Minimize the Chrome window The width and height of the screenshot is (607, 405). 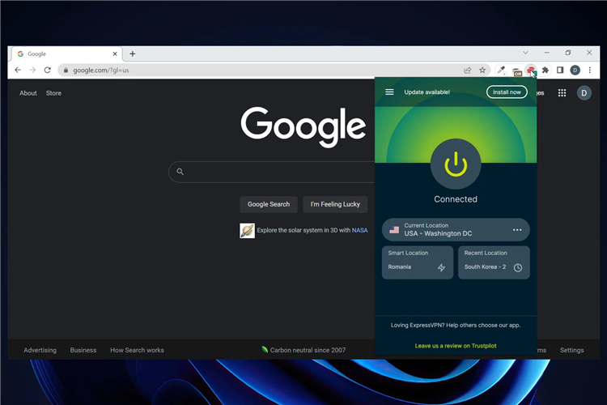pos(546,53)
